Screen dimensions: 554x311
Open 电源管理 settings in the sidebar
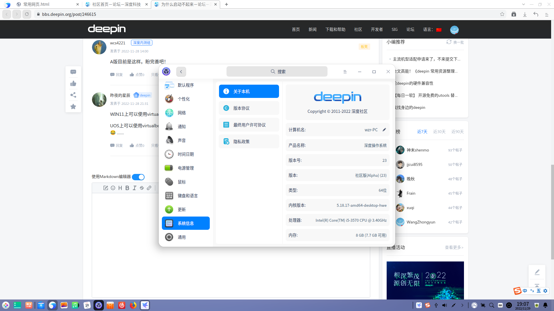186,168
